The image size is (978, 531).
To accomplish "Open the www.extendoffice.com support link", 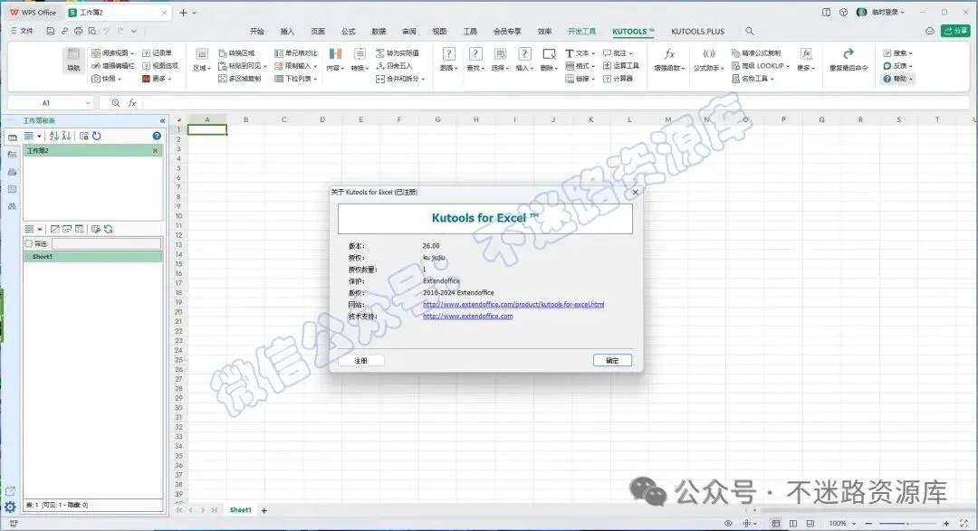I will 468,316.
